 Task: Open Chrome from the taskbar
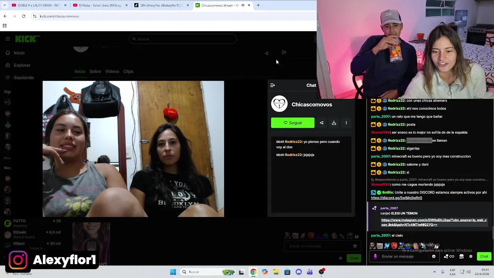coord(253,272)
